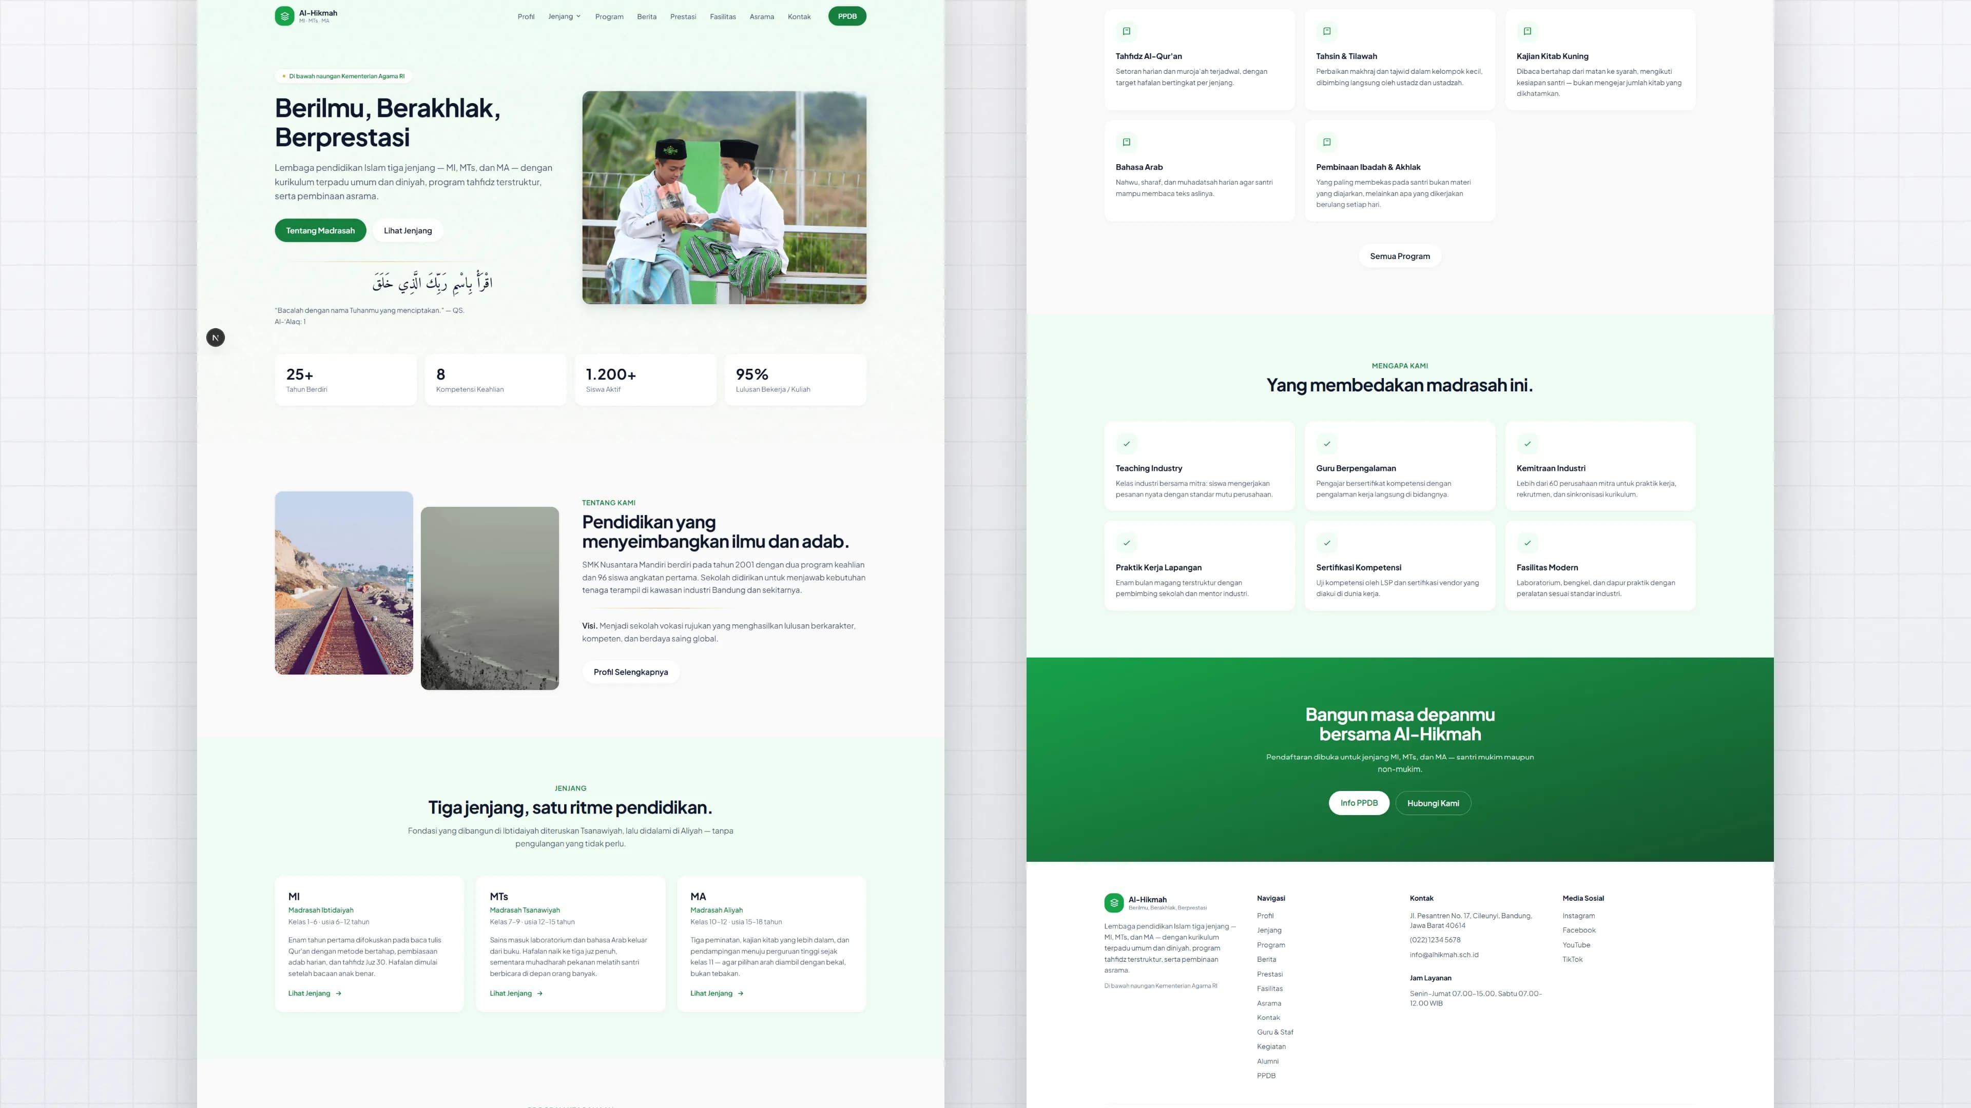Click the Tahsin & Tilawah card icon

pyautogui.click(x=1327, y=31)
